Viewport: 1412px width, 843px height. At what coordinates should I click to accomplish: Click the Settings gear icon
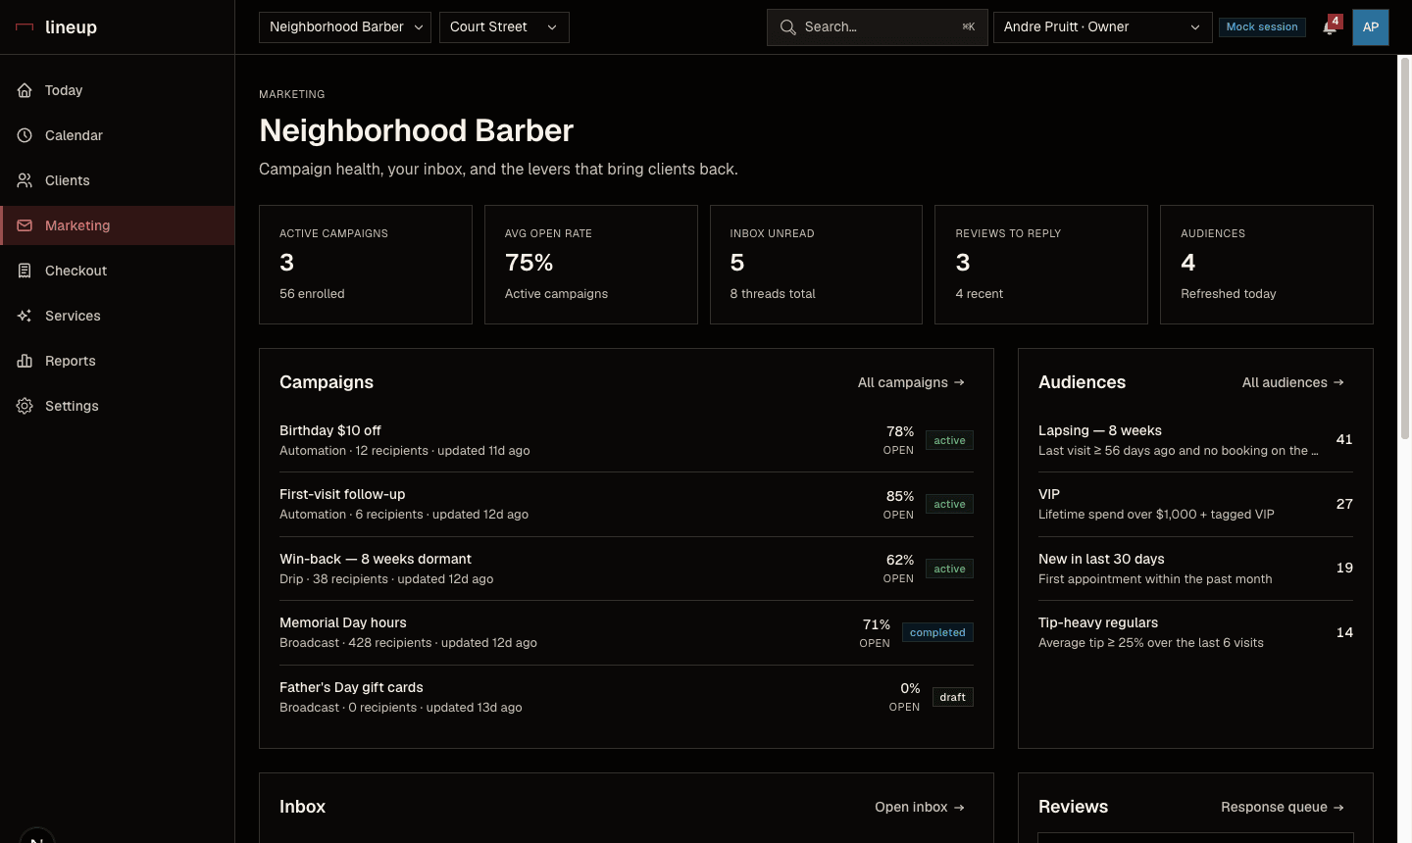click(x=25, y=406)
